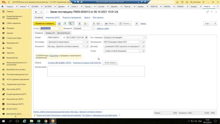This screenshot has width=220, height=124.
Task: Open the ЭДО dropdown menu
Action: point(97,24)
